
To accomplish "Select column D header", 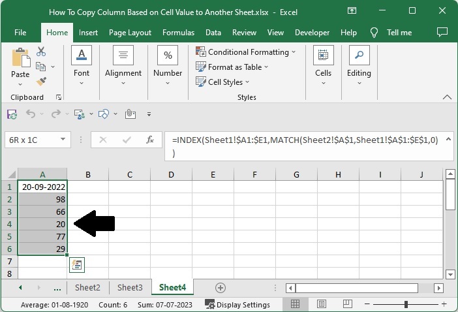I will (171, 174).
